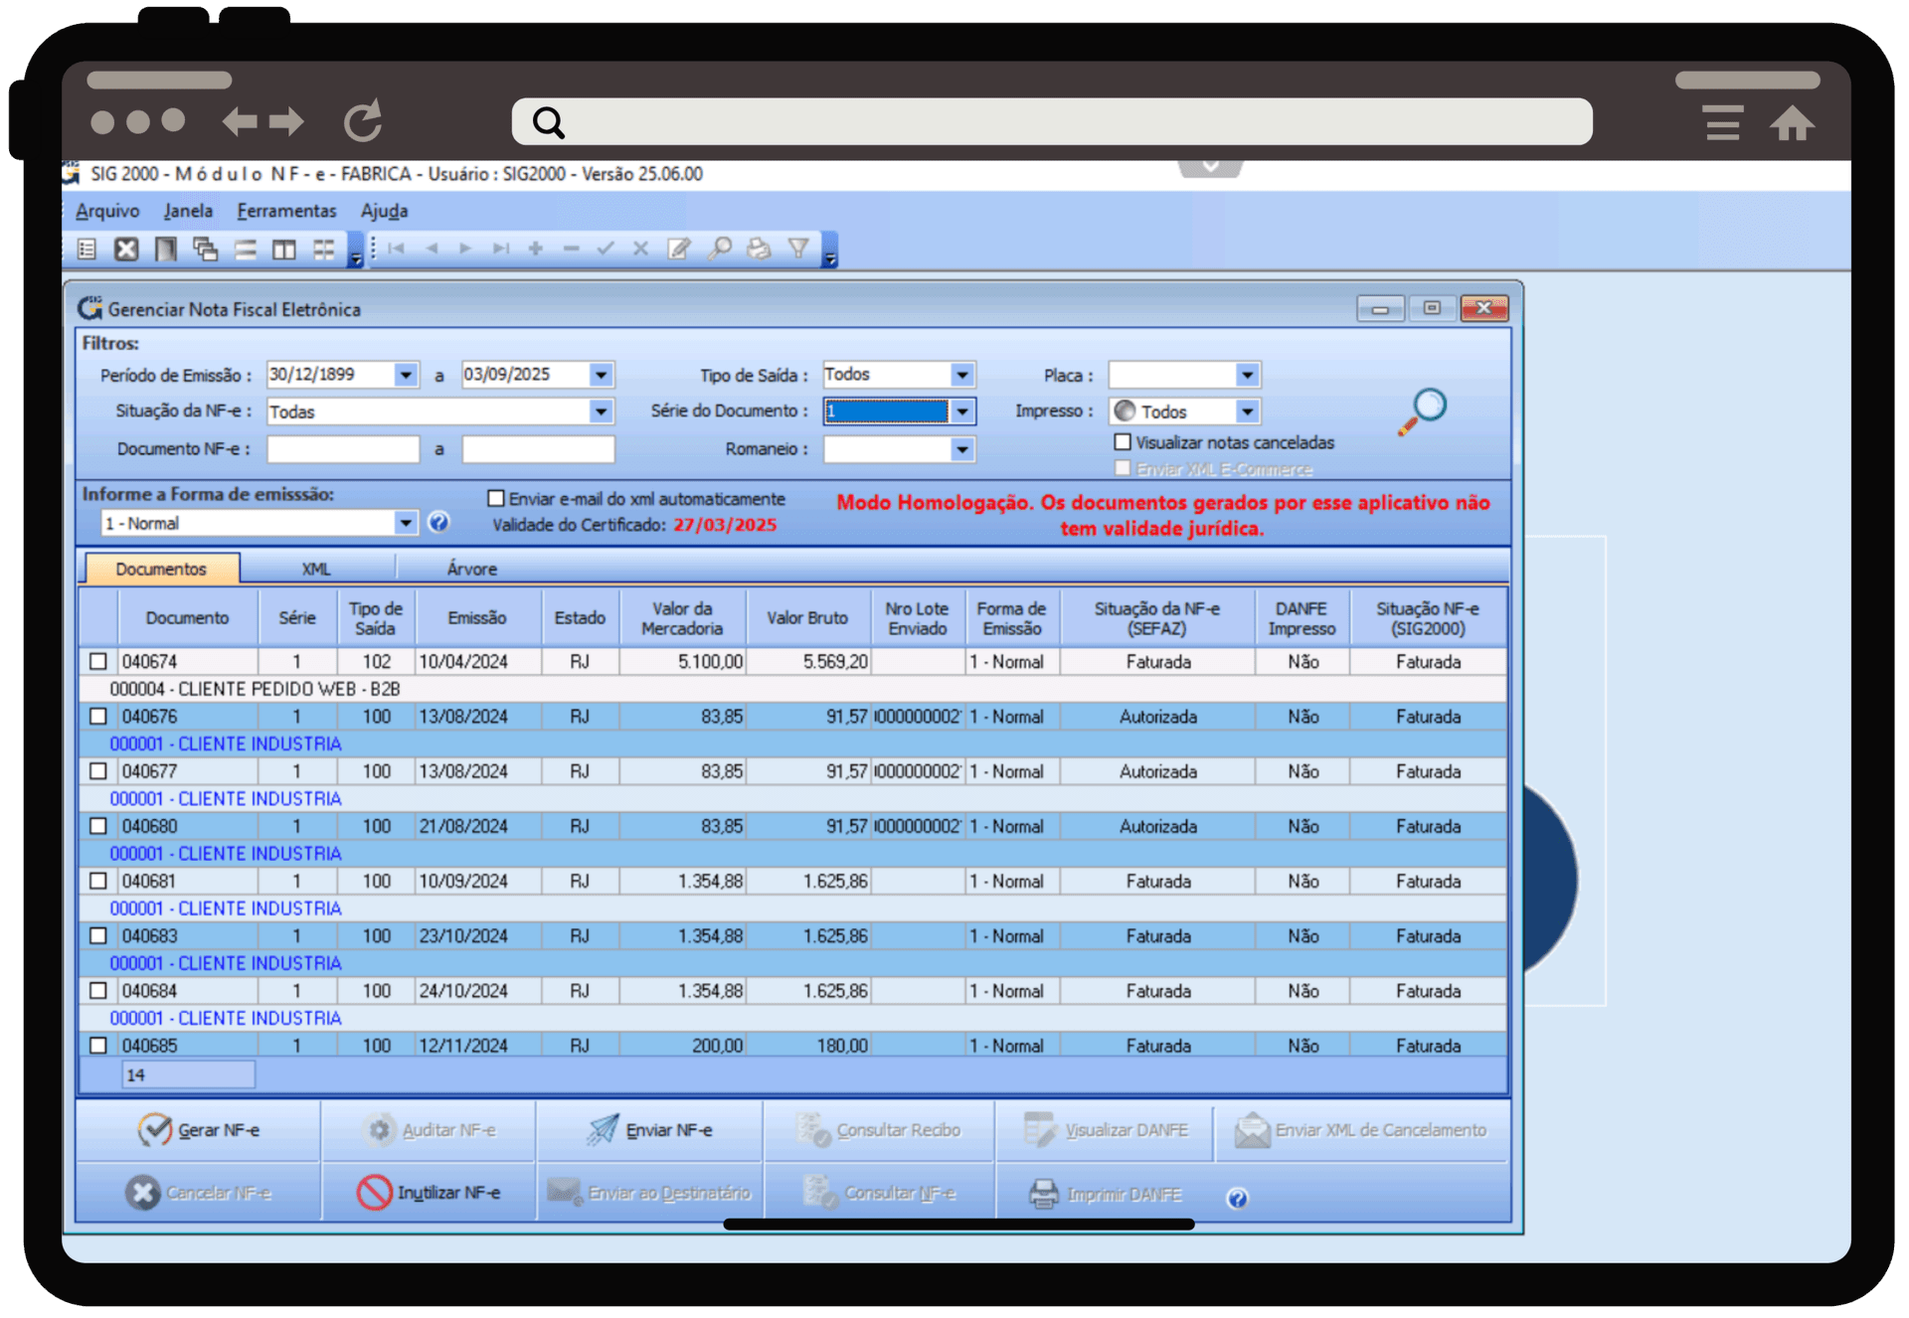This screenshot has height=1318, width=1909.
Task: Select the Enviar NF-e paper plane icon
Action: (x=603, y=1129)
